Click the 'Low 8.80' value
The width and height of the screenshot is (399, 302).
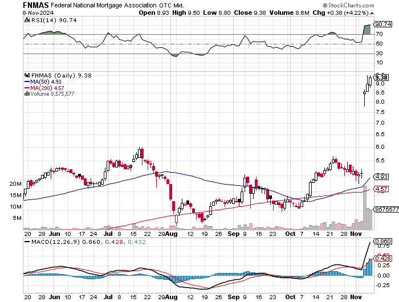pyautogui.click(x=217, y=13)
